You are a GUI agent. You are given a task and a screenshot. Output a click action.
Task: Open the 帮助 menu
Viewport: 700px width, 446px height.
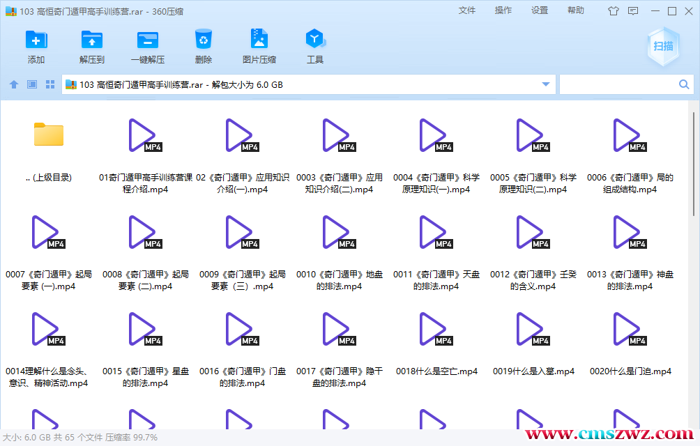click(576, 10)
